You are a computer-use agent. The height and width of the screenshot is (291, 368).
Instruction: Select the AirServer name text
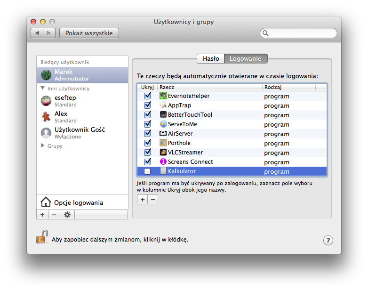pos(180,133)
